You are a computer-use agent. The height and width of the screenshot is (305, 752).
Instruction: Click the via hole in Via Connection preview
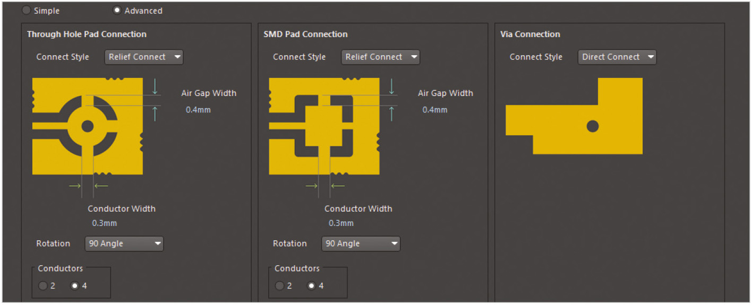(x=593, y=126)
